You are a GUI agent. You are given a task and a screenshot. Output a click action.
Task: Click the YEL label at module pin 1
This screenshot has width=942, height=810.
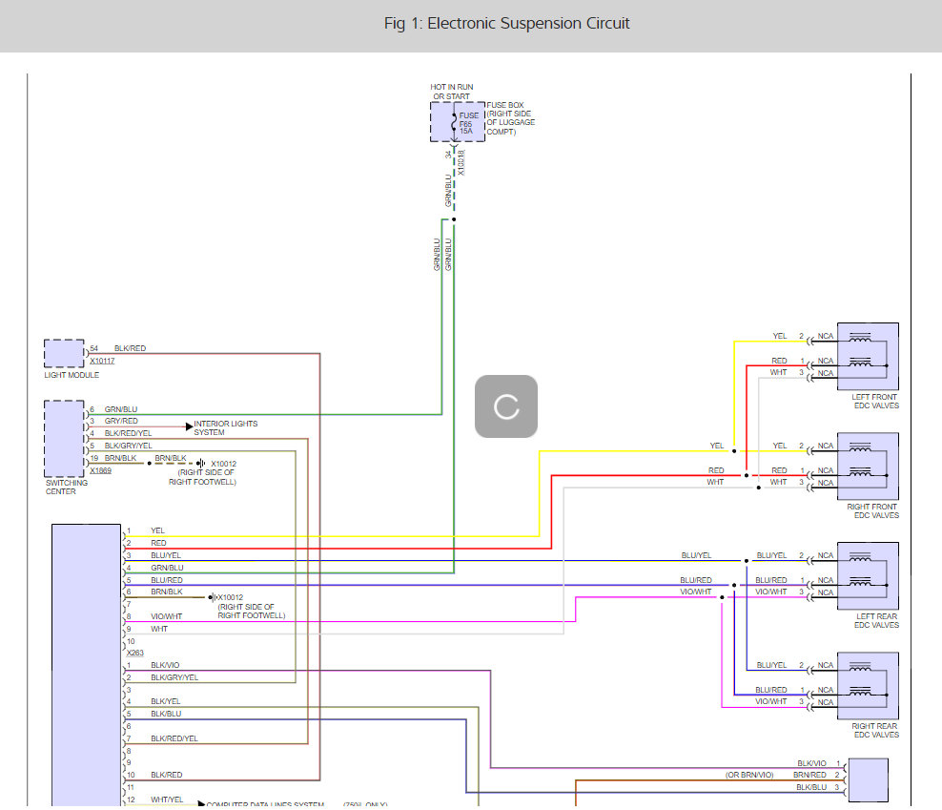tap(157, 530)
